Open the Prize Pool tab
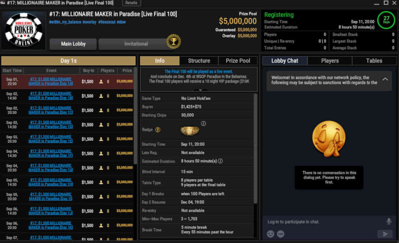 point(238,61)
